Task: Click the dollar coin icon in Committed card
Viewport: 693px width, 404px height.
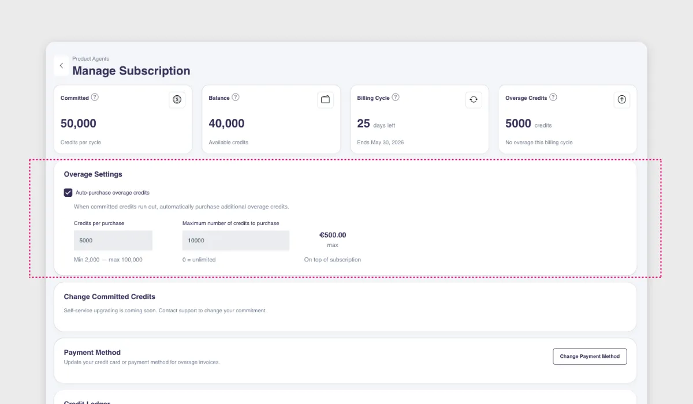Action: [x=177, y=99]
